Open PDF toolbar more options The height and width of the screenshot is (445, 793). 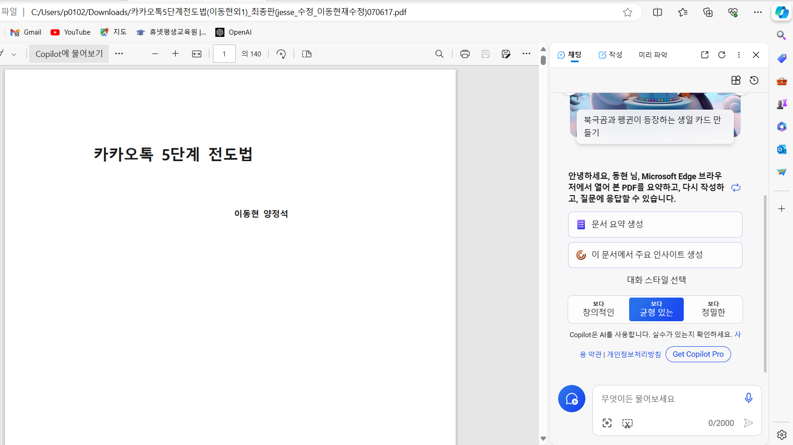tap(526, 54)
